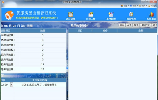Image resolution: width=158 pixels, height=100 pixels.
Task: Click the app icon in title bar
Action: (3, 2)
